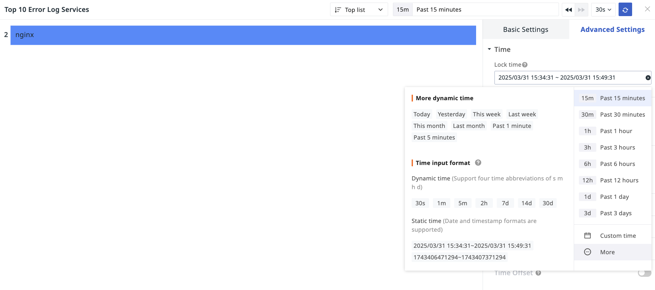Click the sort icon in Top list selector
The width and height of the screenshot is (655, 290).
coord(337,10)
